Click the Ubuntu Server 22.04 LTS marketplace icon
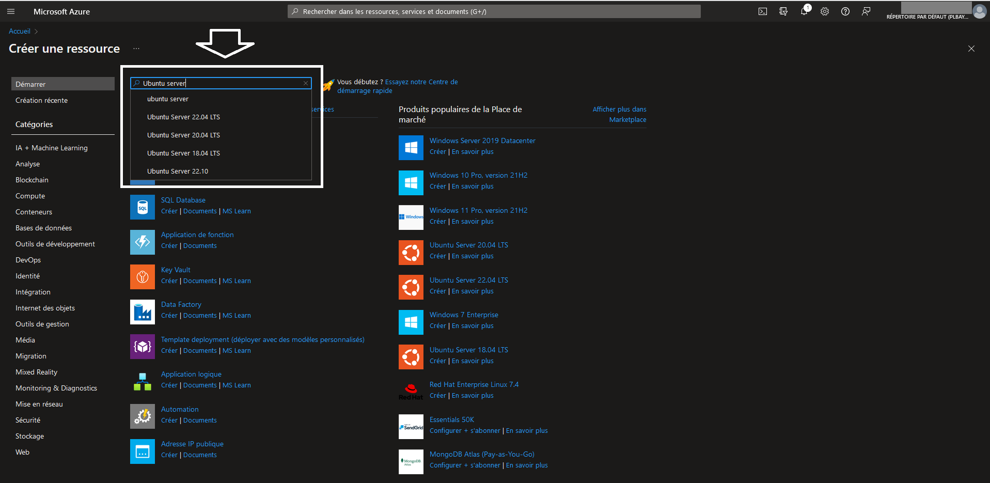Screen dimensions: 990x483 411,287
